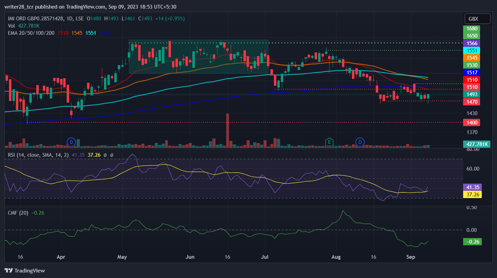Click the +14 (+0.95%) change value
Image resolution: width=497 pixels, height=278 pixels.
[x=169, y=19]
